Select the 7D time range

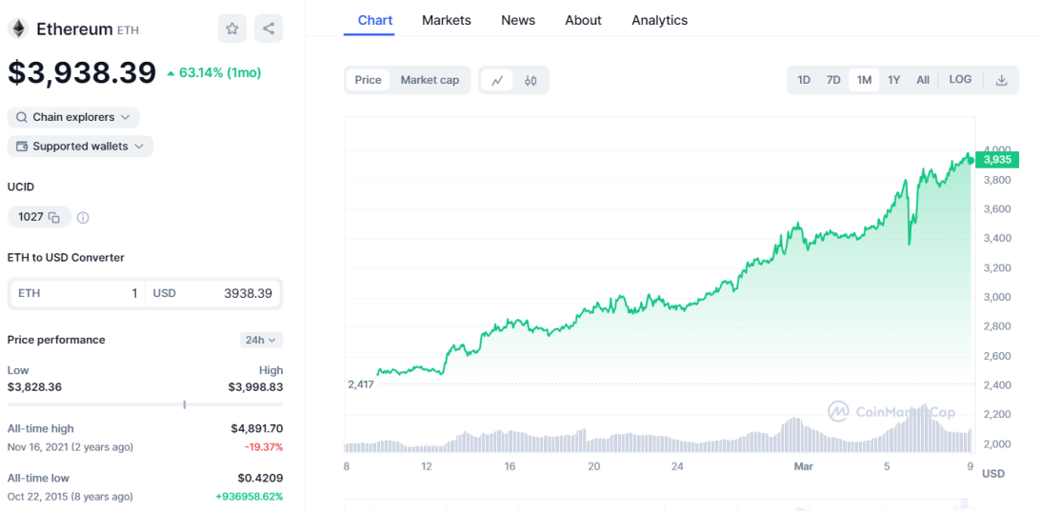pyautogui.click(x=833, y=80)
